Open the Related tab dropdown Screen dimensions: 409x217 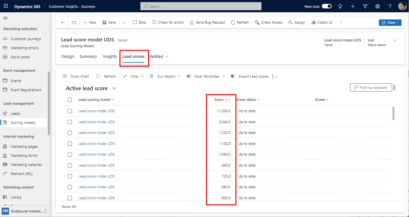click(159, 56)
